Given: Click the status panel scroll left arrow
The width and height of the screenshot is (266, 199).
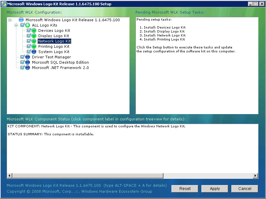Looking at the screenshot, I should (x=10, y=176).
